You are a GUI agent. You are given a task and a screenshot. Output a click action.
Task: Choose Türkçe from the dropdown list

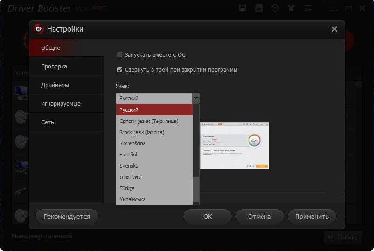pyautogui.click(x=154, y=188)
